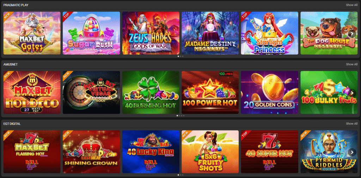The image size is (361, 178).
Task: Show all Amusnet games
Action: 351,64
